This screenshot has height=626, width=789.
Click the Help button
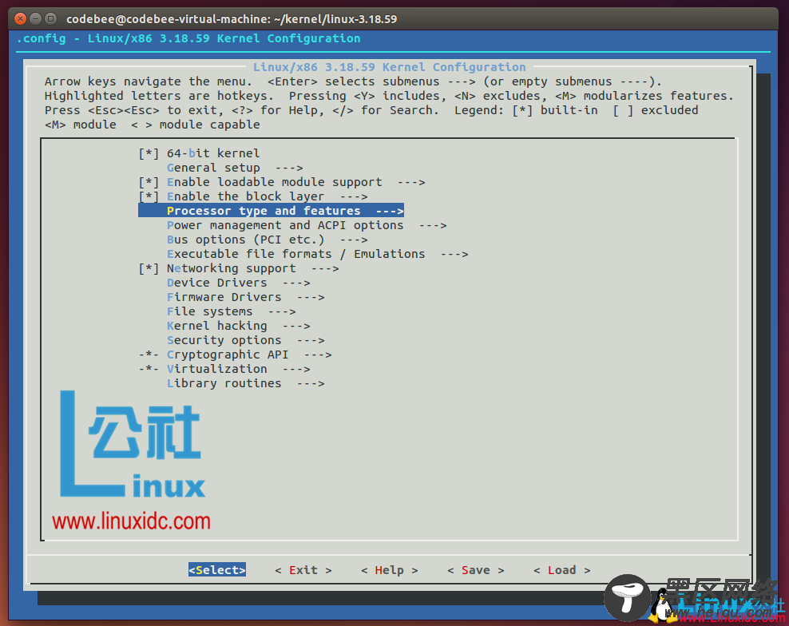click(x=389, y=570)
